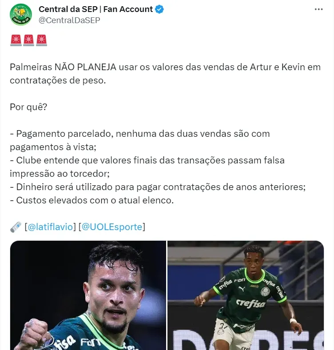
Task: Open the @UOLEsporte mention link
Action: (x=112, y=227)
